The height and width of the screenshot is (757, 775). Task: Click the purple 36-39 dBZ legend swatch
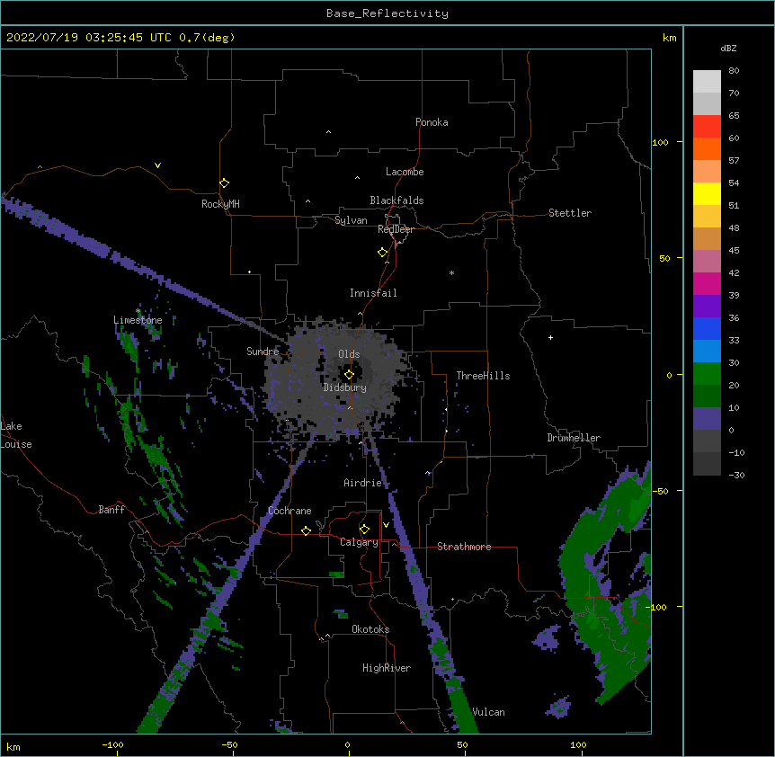coord(707,307)
